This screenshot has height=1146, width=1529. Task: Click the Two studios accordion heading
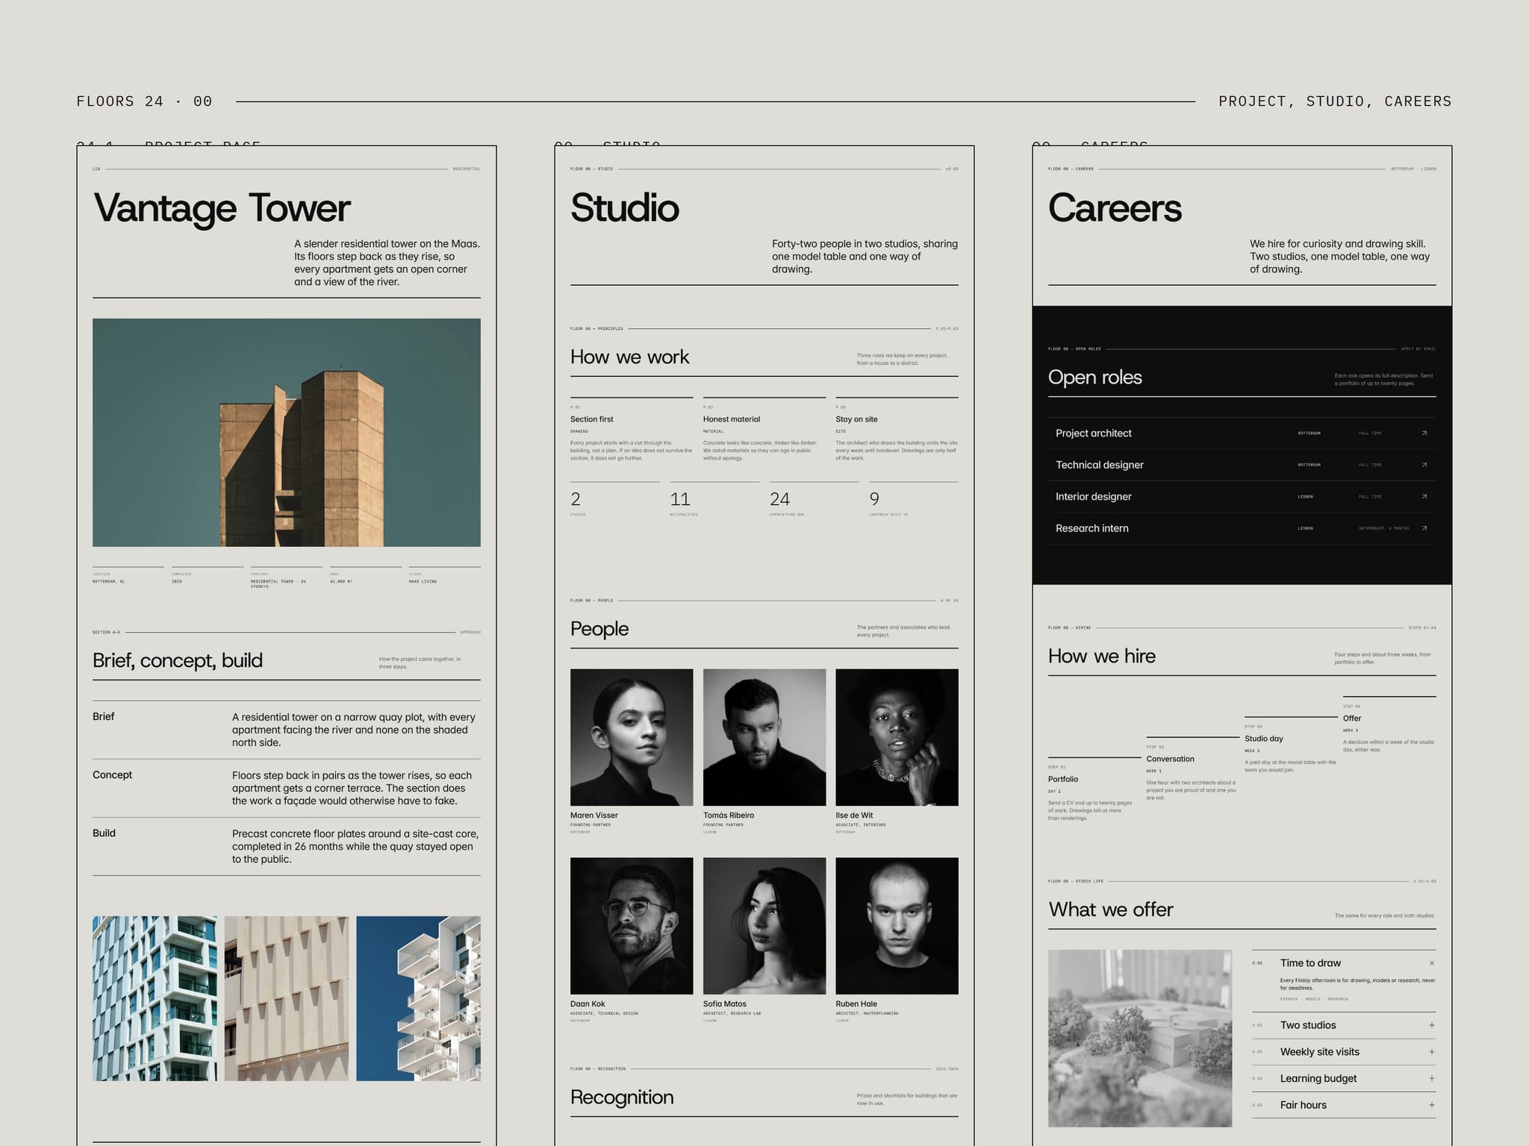coord(1308,1025)
